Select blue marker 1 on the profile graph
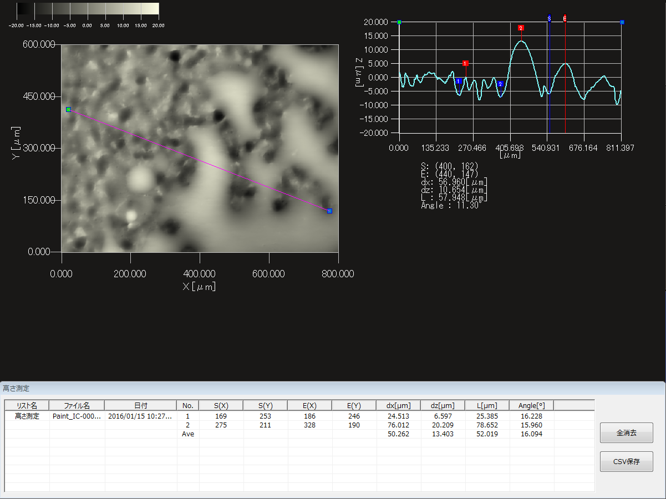The width and height of the screenshot is (666, 499). 459,82
